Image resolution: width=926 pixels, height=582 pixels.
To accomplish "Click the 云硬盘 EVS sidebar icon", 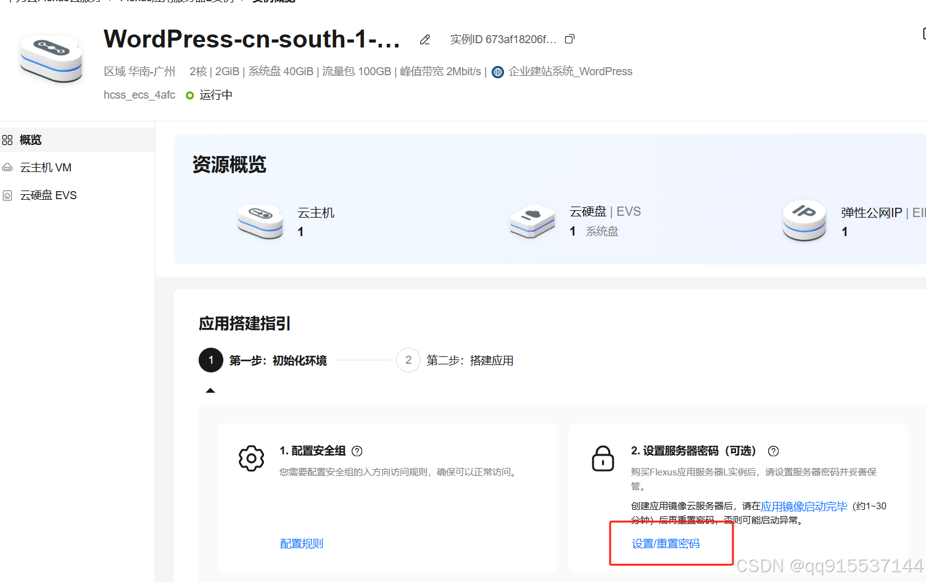I will click(x=7, y=195).
